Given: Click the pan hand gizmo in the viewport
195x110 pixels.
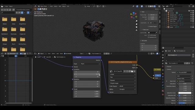Looking at the screenshot, I should pyautogui.click(x=136, y=24).
